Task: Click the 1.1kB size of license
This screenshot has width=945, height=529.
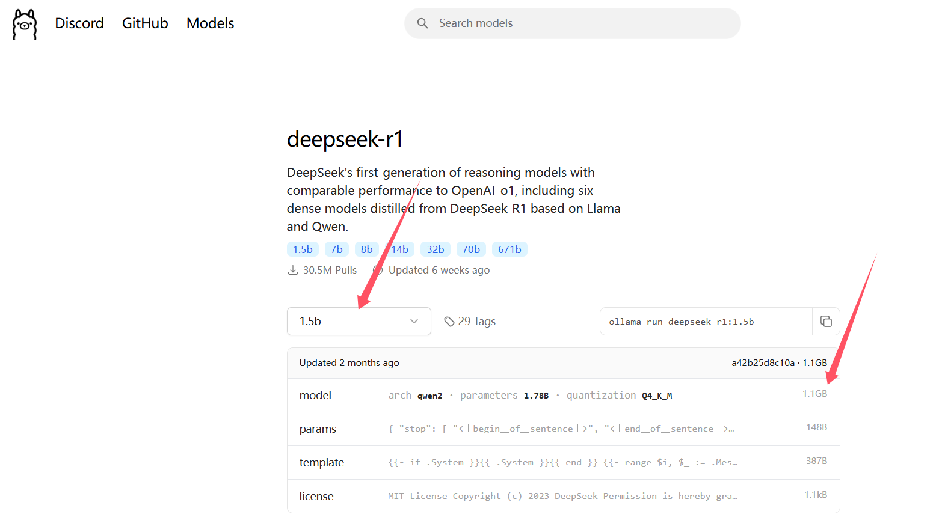Action: 816,495
